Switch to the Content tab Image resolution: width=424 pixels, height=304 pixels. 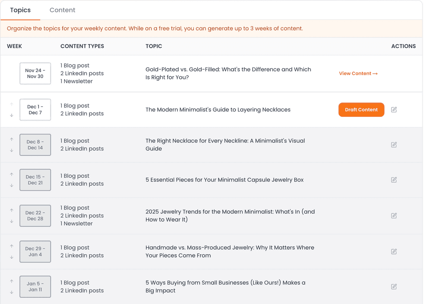pos(62,10)
